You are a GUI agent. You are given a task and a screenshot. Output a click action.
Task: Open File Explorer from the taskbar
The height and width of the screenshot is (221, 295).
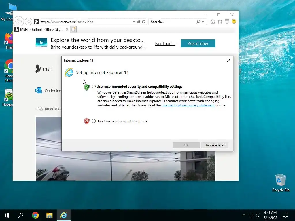pos(50,215)
